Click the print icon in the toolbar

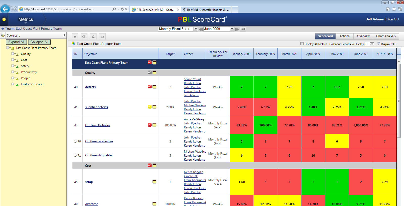pyautogui.click(x=93, y=37)
